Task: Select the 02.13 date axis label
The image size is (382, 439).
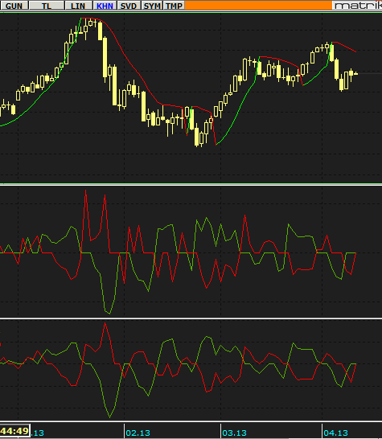Action: click(138, 433)
